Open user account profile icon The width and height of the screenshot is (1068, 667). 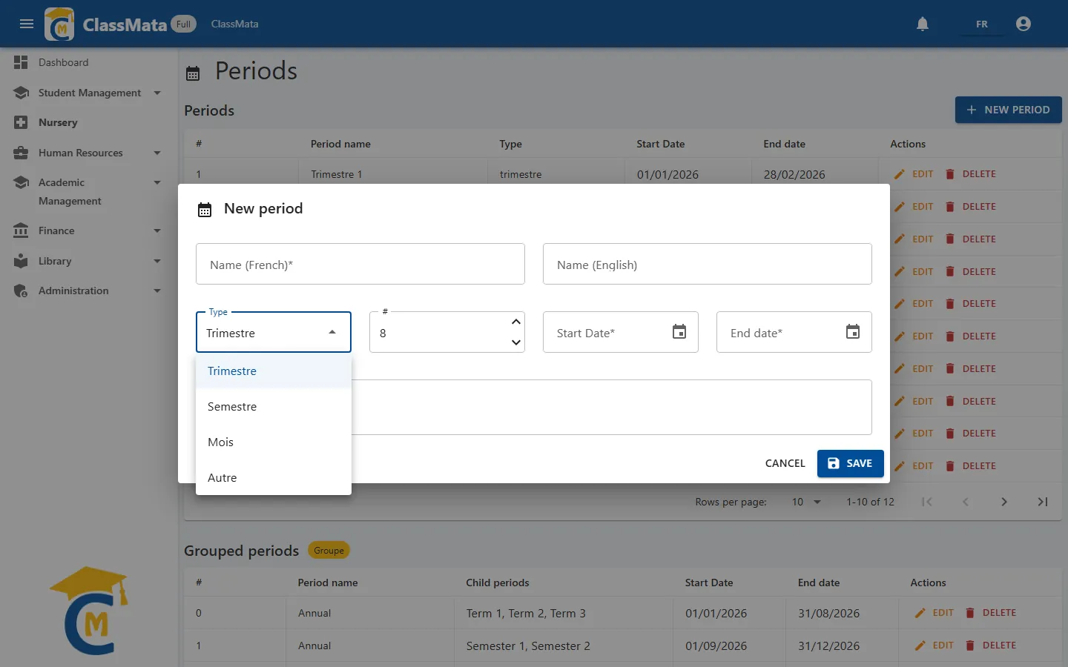[1023, 24]
